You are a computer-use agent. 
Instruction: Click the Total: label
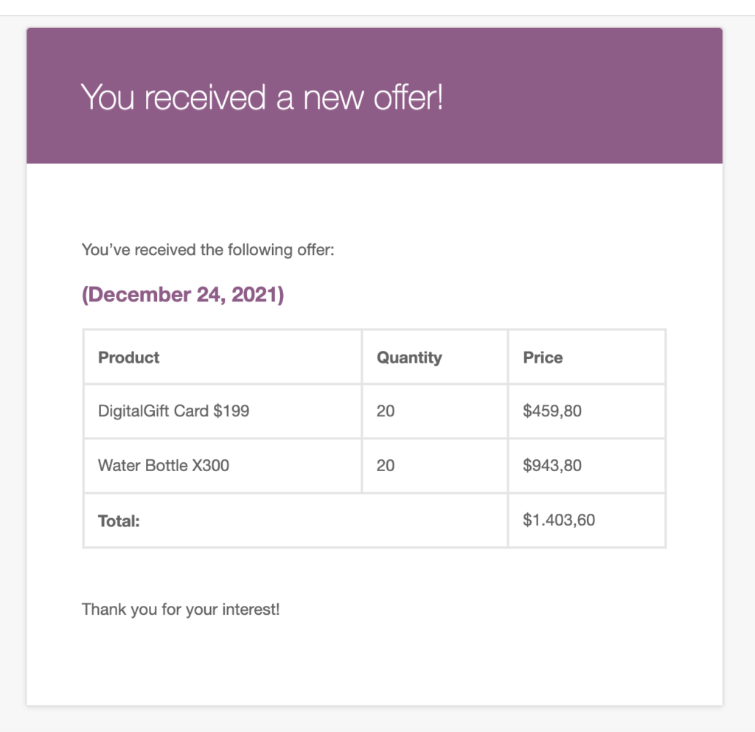[119, 521]
